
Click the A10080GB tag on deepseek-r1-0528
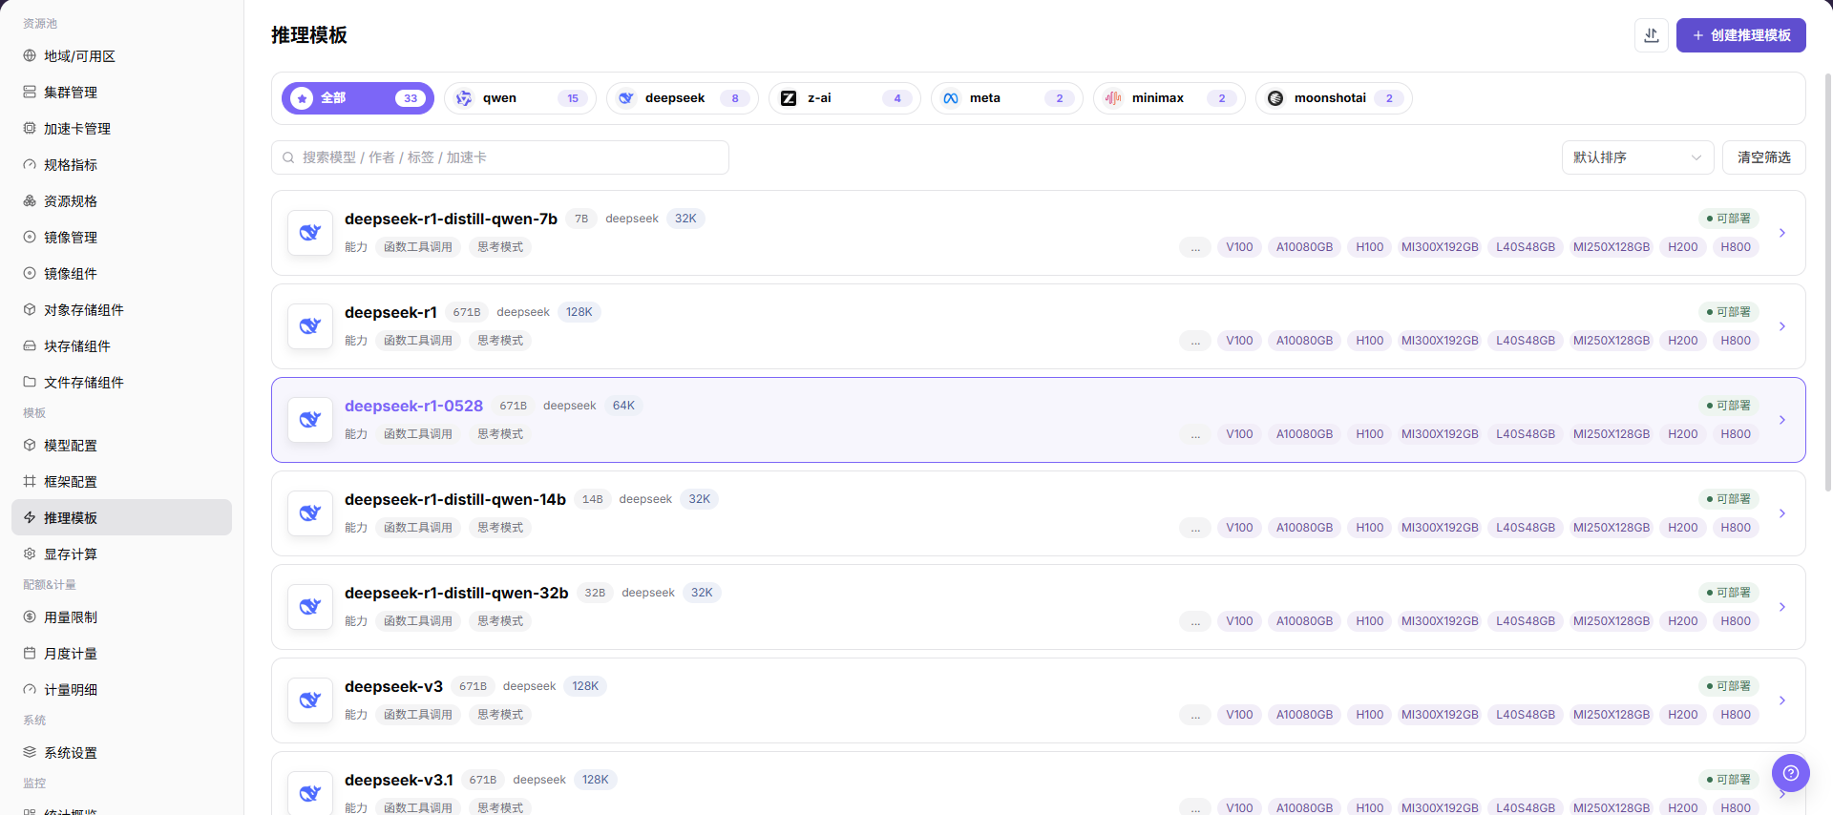(1304, 434)
